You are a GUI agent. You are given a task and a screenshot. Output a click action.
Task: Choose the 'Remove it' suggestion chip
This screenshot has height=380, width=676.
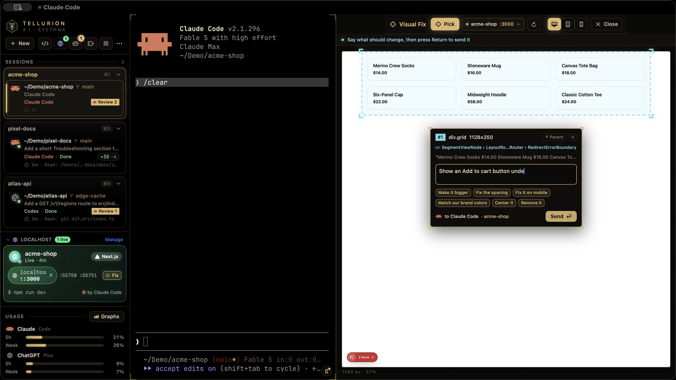click(x=531, y=203)
